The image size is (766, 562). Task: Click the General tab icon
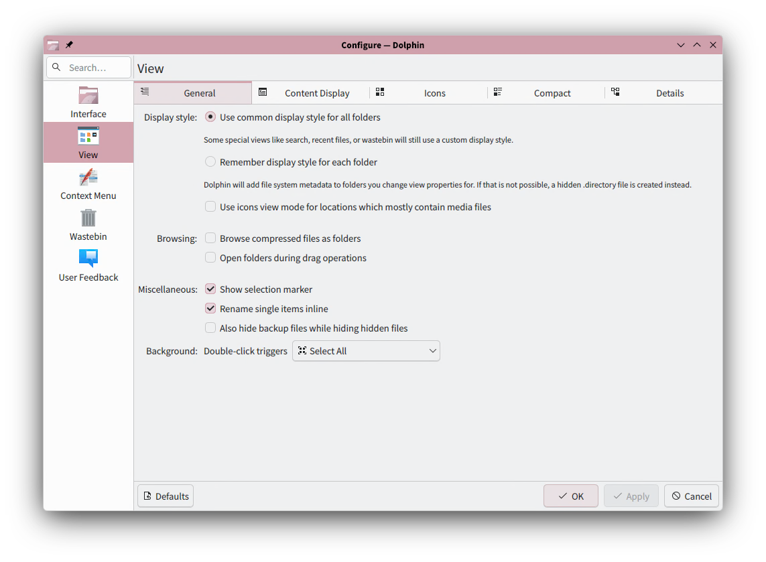tap(145, 92)
